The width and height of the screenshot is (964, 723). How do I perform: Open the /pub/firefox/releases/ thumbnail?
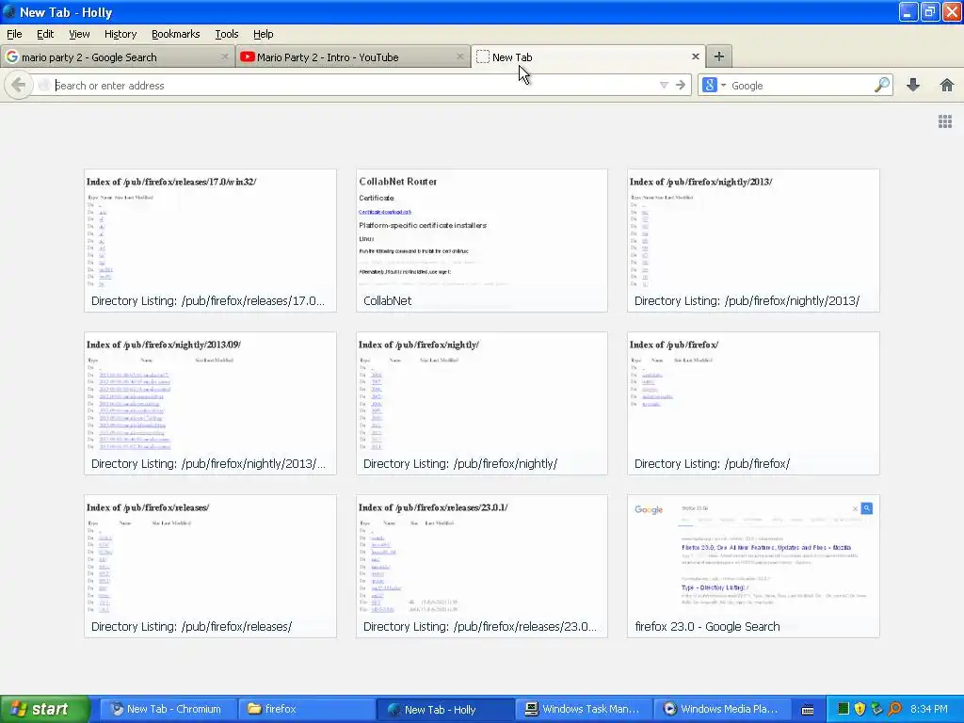pyautogui.click(x=210, y=566)
